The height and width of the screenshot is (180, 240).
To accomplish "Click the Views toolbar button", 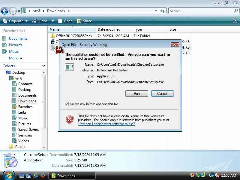I will [40, 21].
